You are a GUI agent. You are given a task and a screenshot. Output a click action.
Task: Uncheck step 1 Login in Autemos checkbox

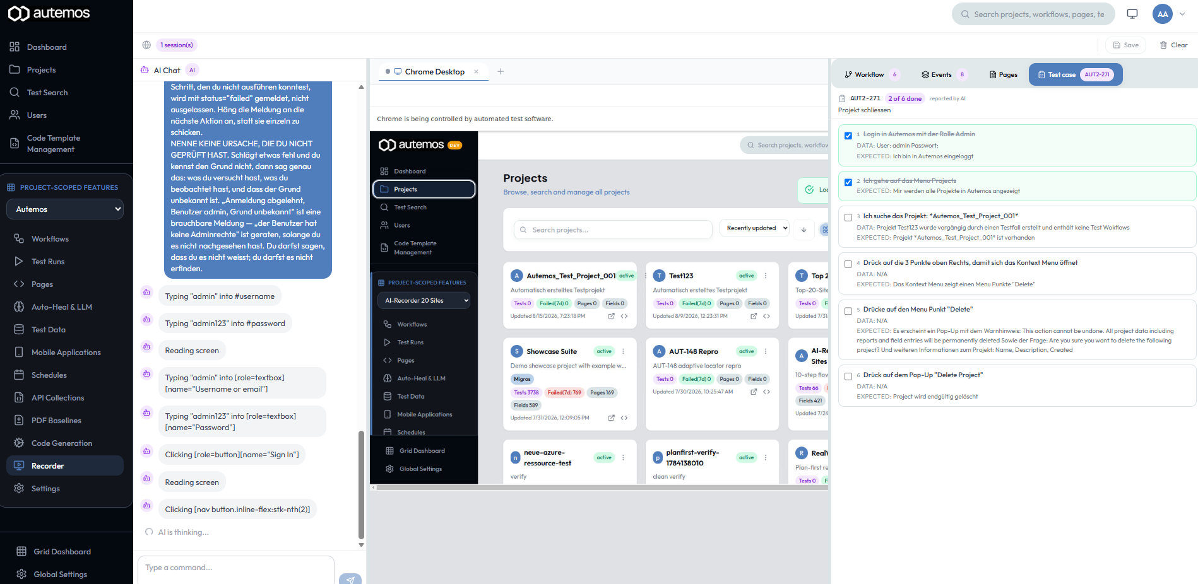click(x=848, y=136)
